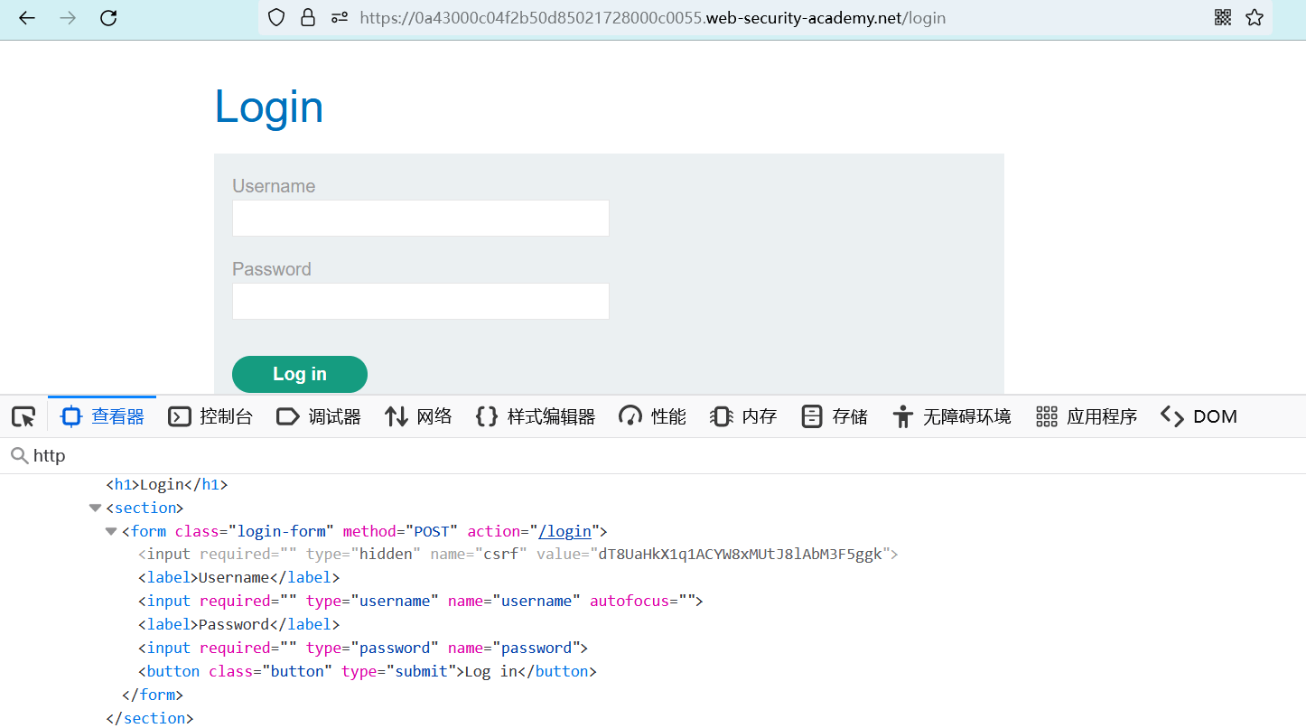Open the 网络 (Network) tab
This screenshot has width=1306, height=728.
tap(418, 416)
